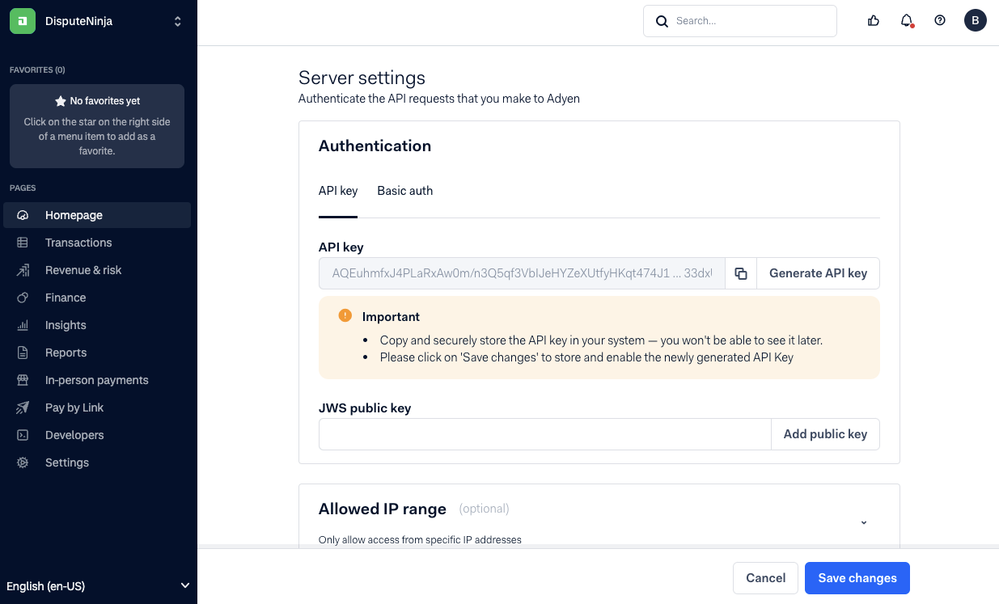Click the Transactions table icon
This screenshot has width=999, height=604.
(x=23, y=243)
